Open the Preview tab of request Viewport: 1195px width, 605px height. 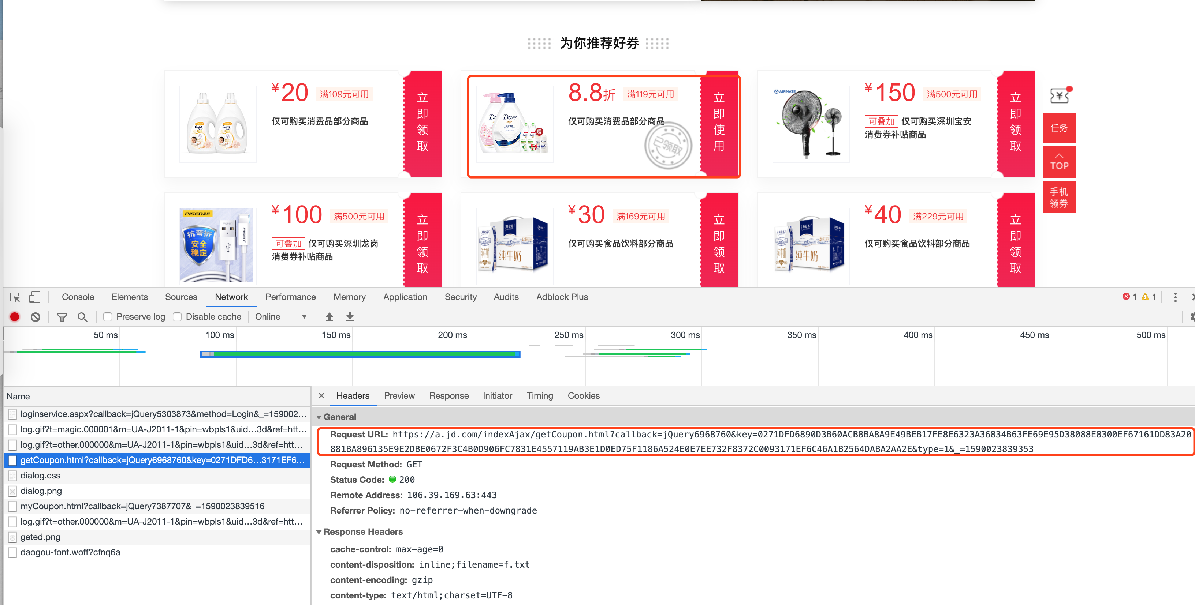tap(399, 396)
